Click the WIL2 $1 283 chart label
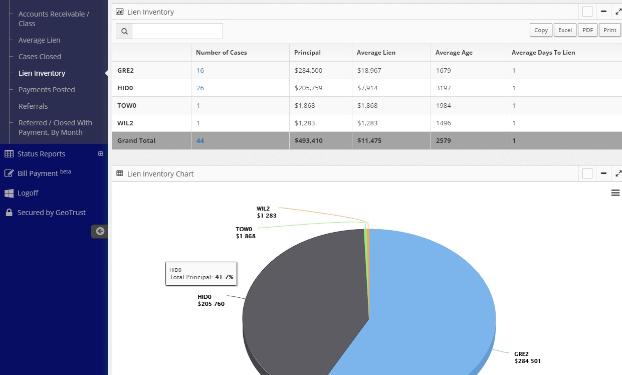The width and height of the screenshot is (622, 375). [x=266, y=212]
